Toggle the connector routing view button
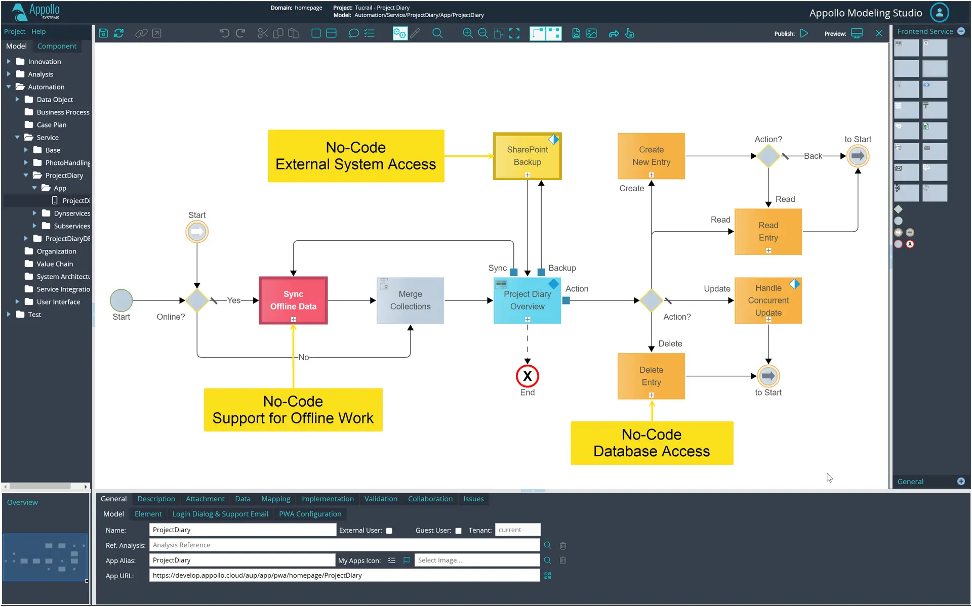972x607 pixels. click(x=538, y=33)
